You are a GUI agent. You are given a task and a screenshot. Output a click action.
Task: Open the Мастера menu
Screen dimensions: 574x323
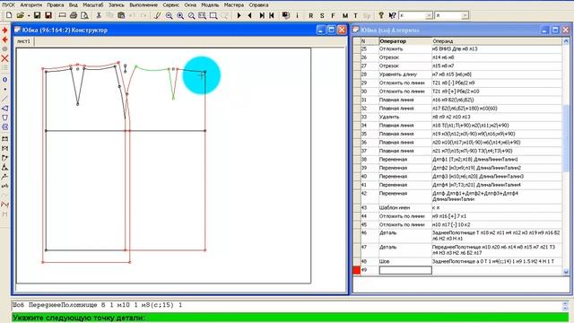point(234,4)
